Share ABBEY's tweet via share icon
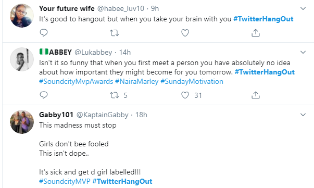 point(256,95)
